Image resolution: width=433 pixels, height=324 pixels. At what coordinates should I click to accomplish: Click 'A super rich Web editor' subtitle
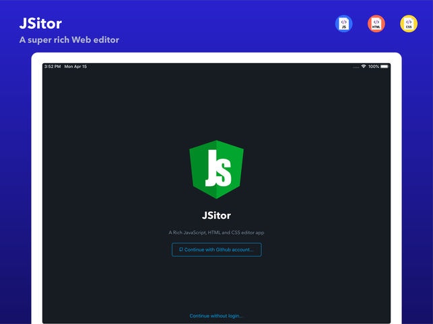(69, 40)
